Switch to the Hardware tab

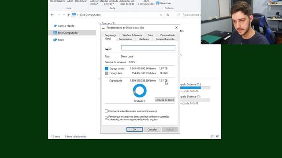pos(144,39)
